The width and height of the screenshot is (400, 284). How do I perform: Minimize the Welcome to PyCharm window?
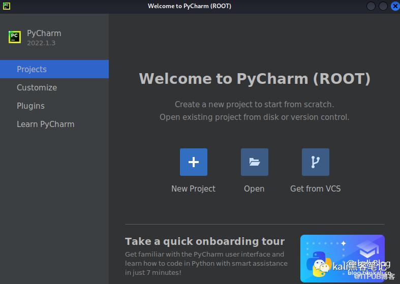(372, 6)
